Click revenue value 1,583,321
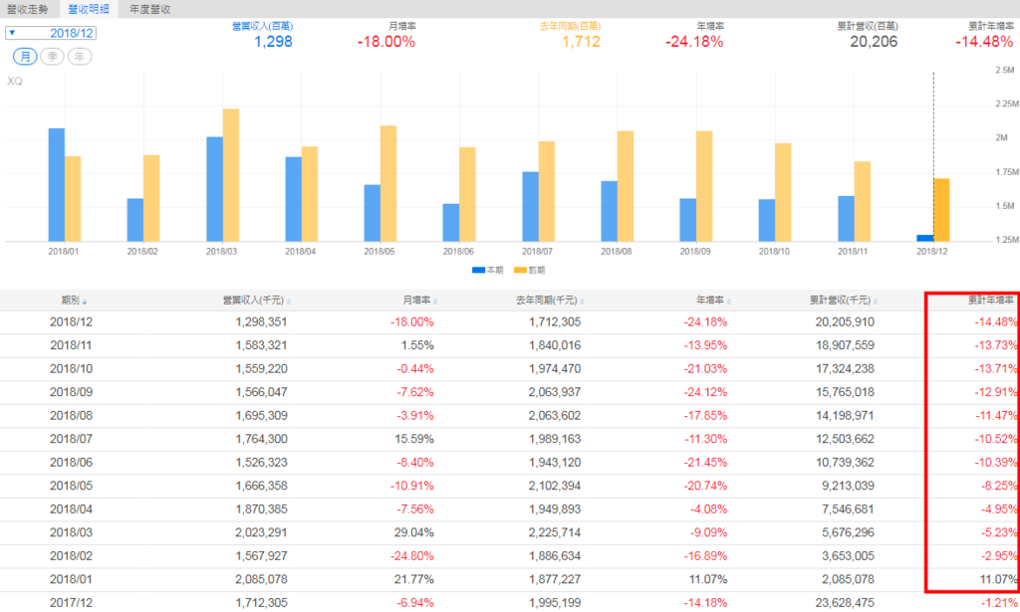The image size is (1020, 612). [x=261, y=345]
